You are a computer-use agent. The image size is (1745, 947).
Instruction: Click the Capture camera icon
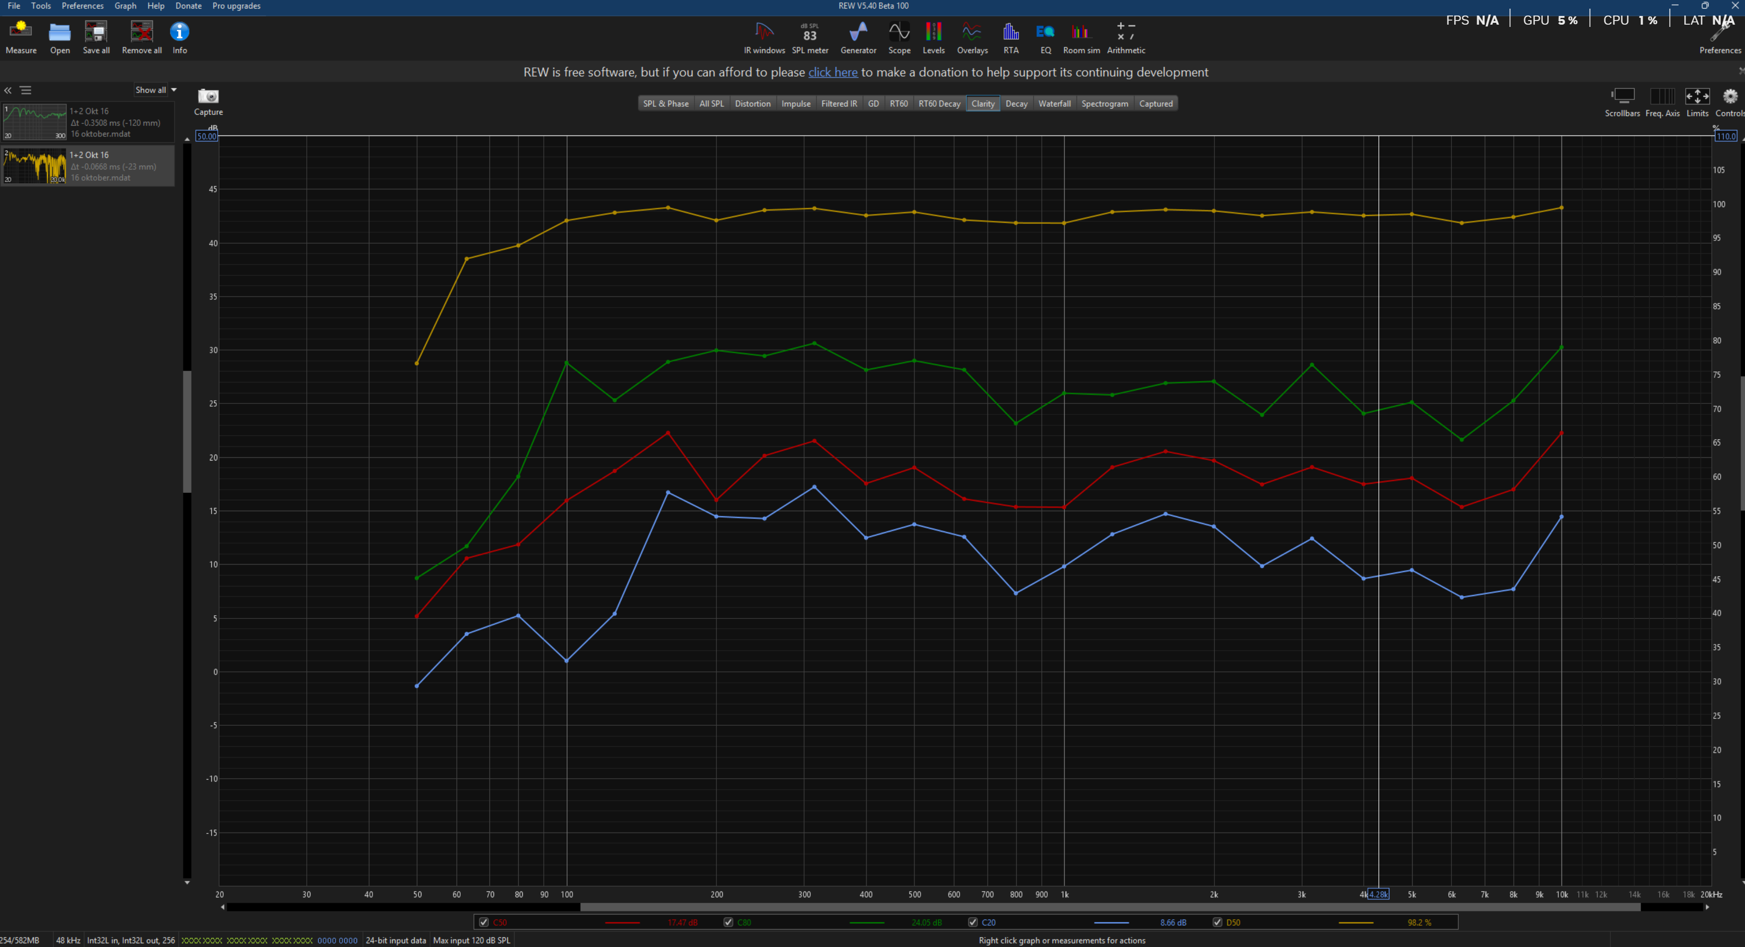pos(208,97)
